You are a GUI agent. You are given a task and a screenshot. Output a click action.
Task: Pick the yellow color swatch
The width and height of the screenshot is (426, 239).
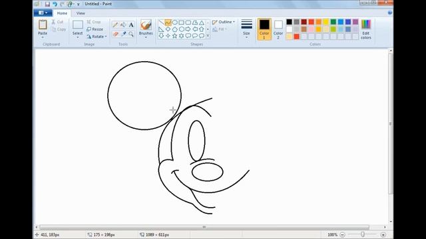[x=326, y=22]
